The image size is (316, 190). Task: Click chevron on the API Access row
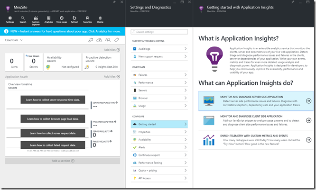pyautogui.click(x=186, y=178)
